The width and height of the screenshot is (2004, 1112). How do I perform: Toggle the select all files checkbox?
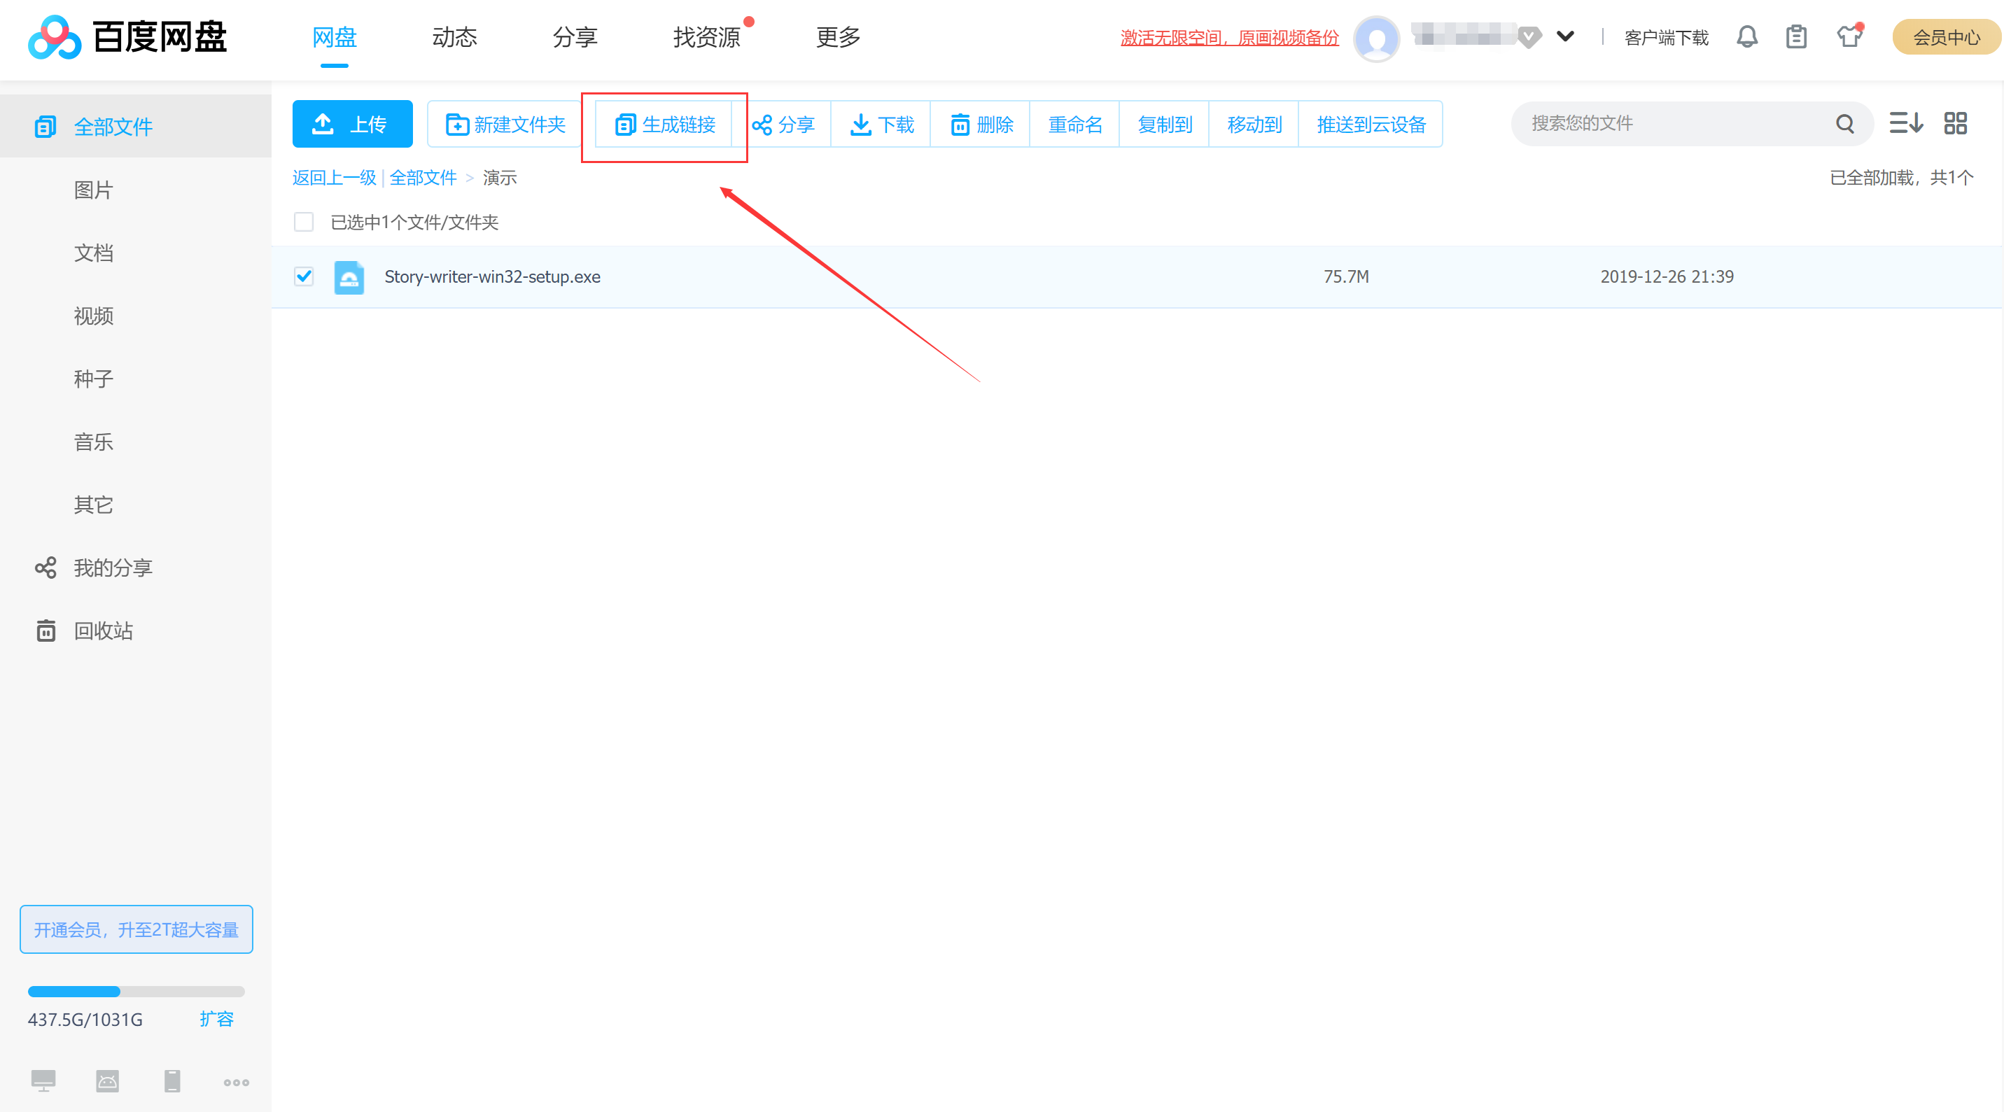[303, 222]
